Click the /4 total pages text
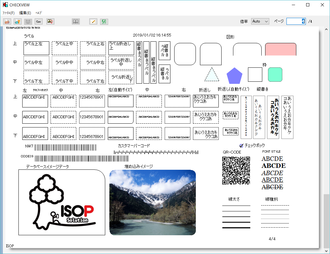The height and width of the screenshot is (254, 330). point(310,22)
